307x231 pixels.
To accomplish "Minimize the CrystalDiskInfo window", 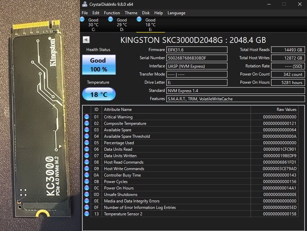I will (269, 4).
